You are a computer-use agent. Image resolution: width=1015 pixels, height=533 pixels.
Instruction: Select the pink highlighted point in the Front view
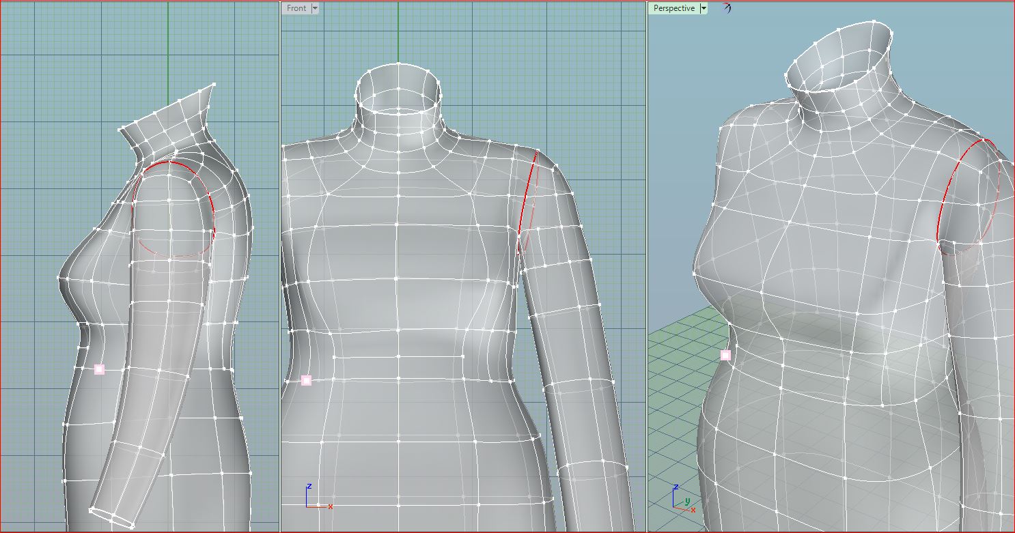tap(306, 380)
